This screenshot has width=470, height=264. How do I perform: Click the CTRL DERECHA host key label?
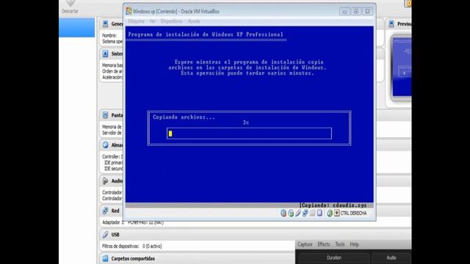353,213
